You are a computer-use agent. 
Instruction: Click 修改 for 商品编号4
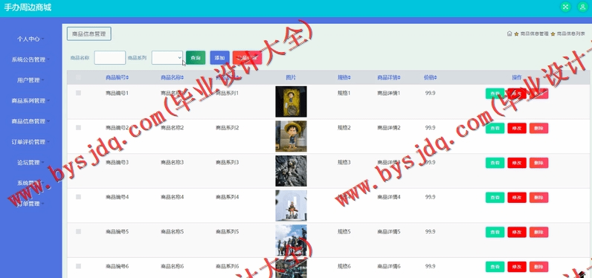(517, 198)
